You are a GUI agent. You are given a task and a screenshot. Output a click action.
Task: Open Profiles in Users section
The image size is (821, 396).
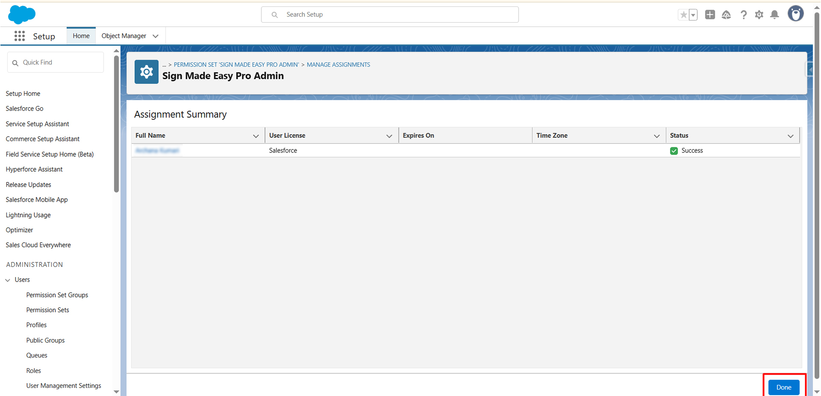(x=36, y=325)
